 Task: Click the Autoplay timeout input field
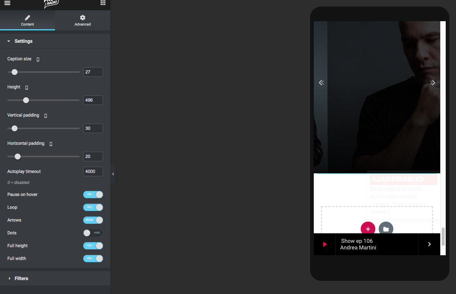(x=93, y=171)
